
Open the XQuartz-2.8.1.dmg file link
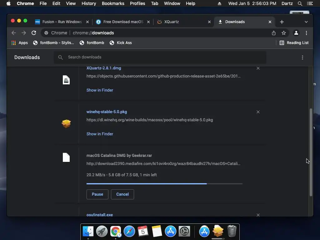[x=104, y=68]
